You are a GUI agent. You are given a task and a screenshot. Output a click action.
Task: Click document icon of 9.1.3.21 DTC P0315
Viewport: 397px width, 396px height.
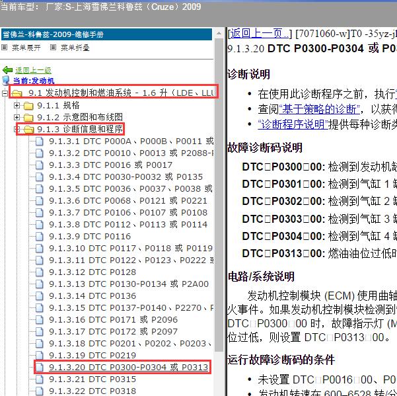tap(39, 379)
